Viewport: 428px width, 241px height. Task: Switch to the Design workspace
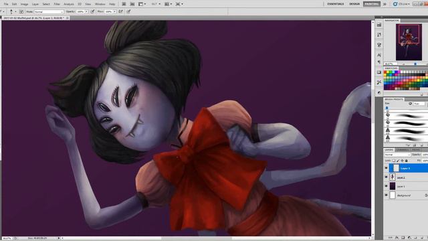pos(354,4)
